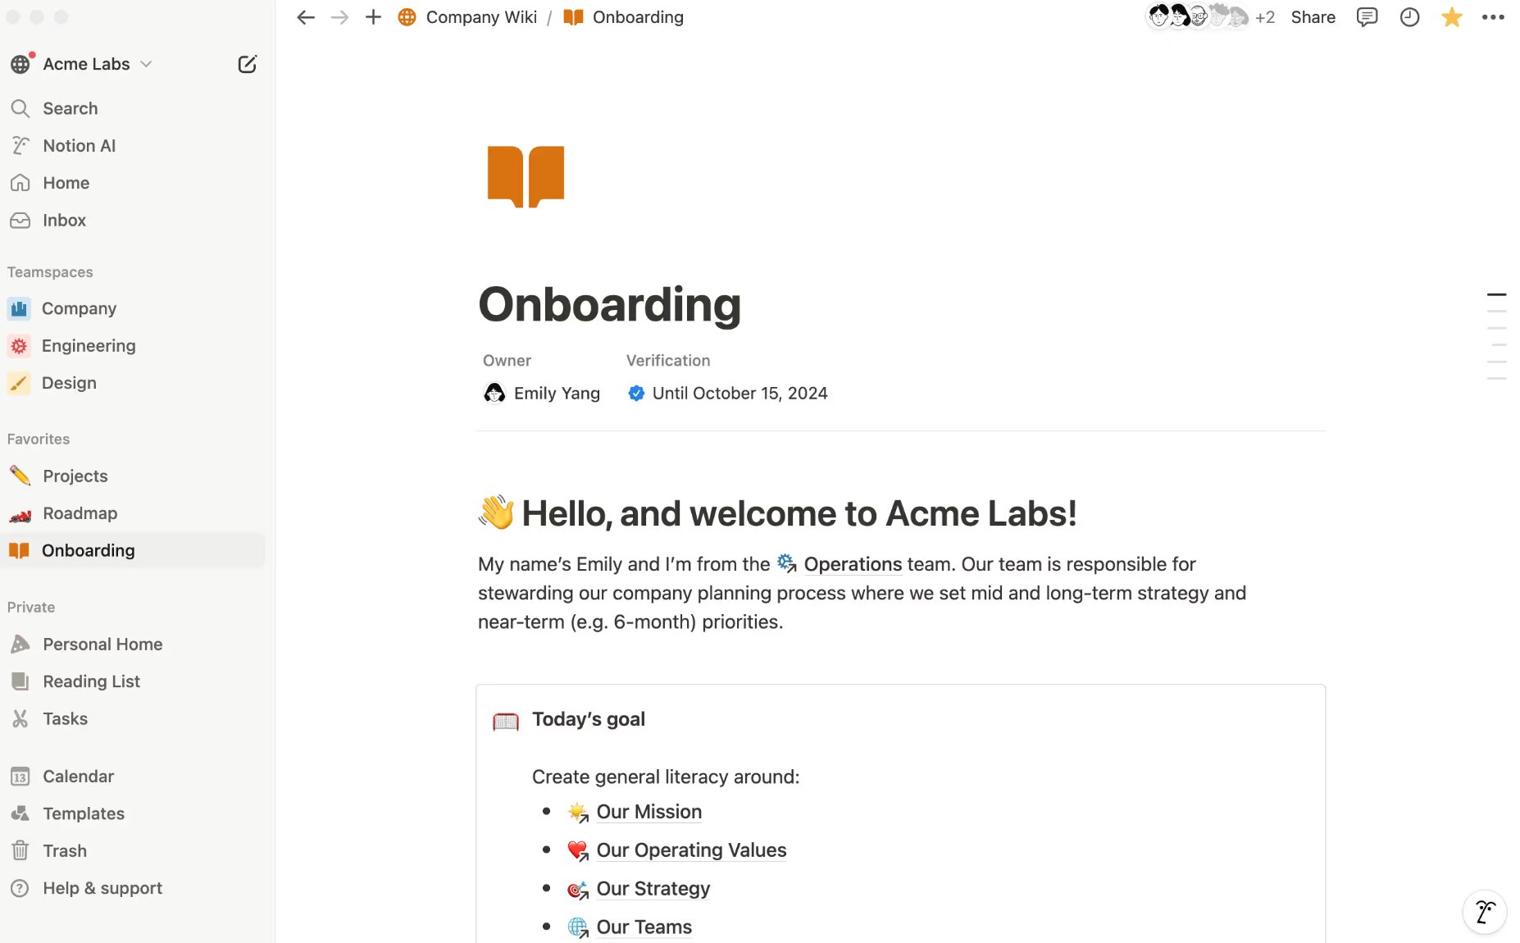Click the first table of contents marker

(1496, 294)
